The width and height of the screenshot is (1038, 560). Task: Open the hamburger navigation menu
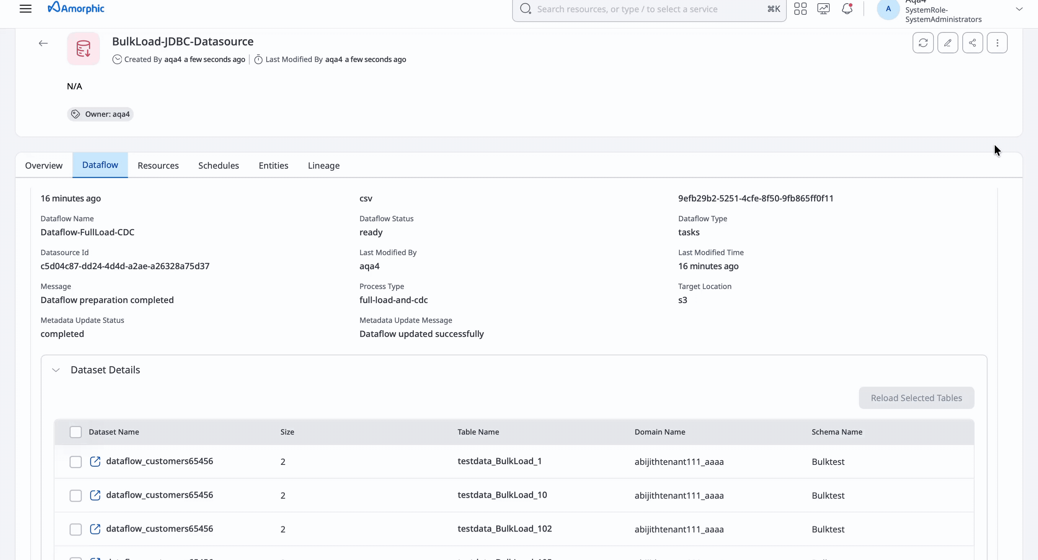(x=25, y=8)
